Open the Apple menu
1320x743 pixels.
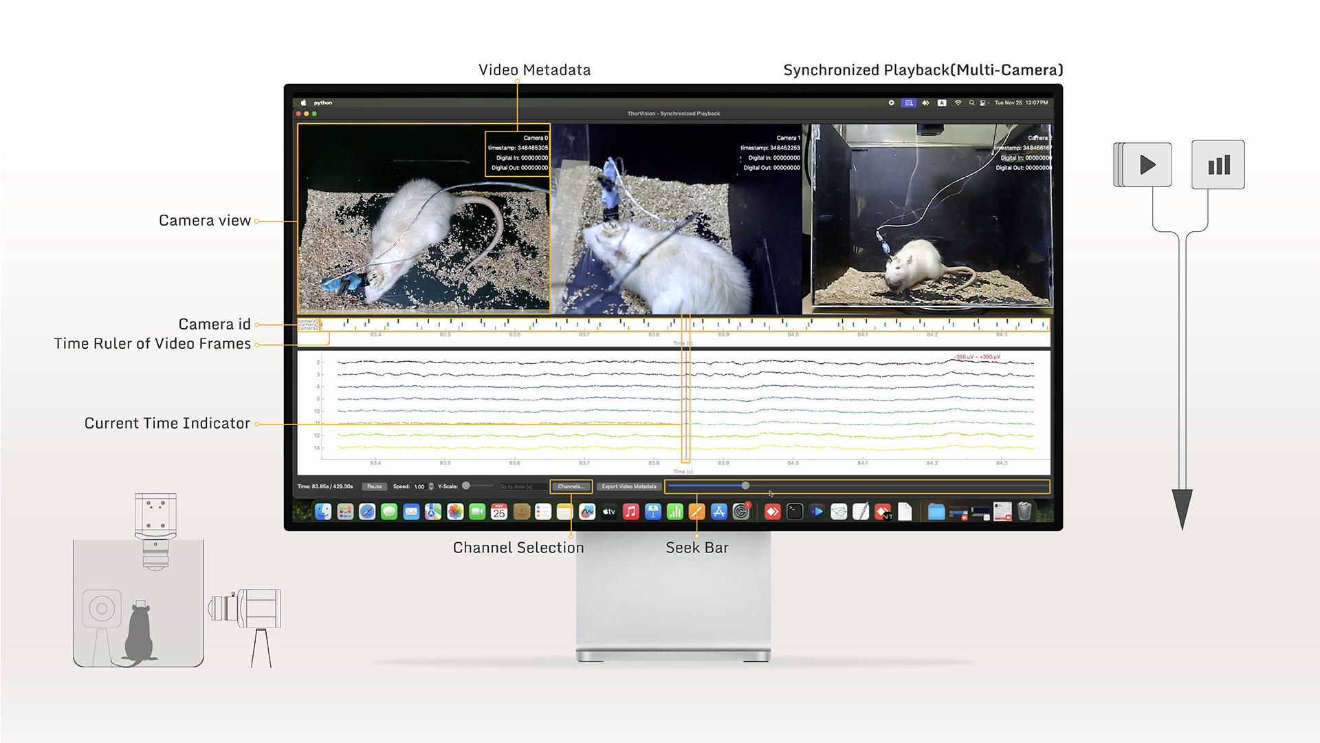click(303, 103)
